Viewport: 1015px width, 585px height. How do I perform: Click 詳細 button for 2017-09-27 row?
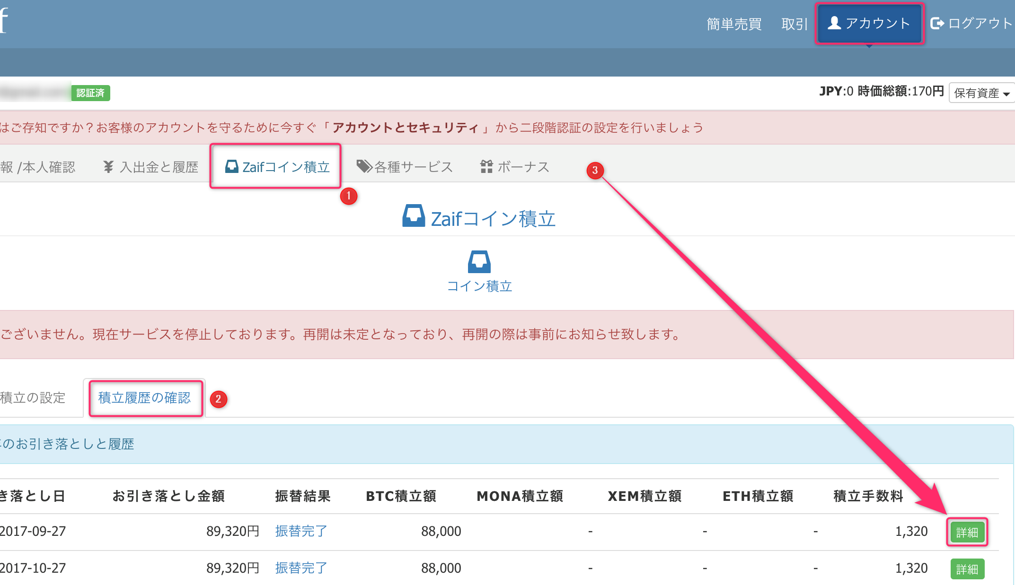click(967, 533)
